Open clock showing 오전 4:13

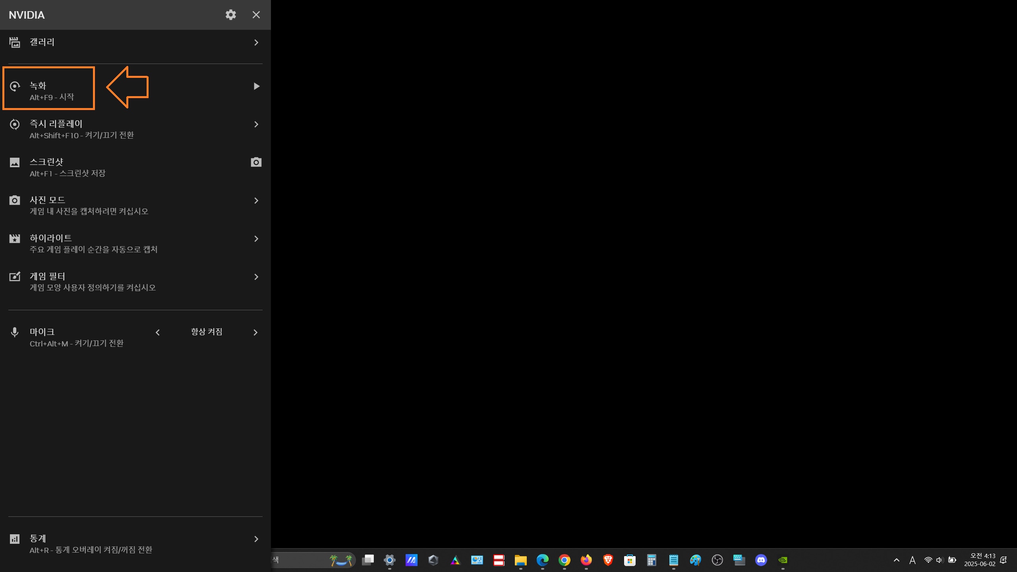point(980,560)
